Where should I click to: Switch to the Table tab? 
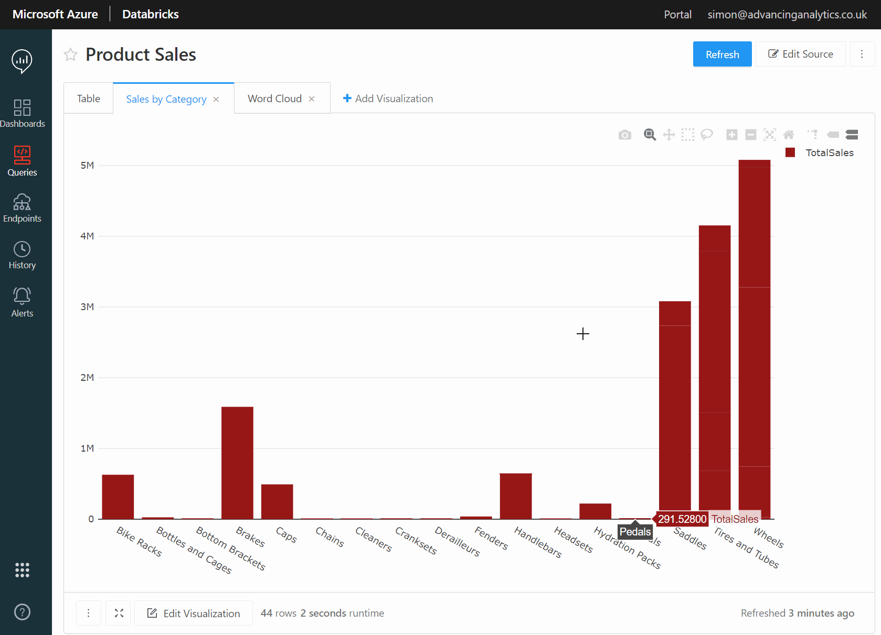coord(88,98)
